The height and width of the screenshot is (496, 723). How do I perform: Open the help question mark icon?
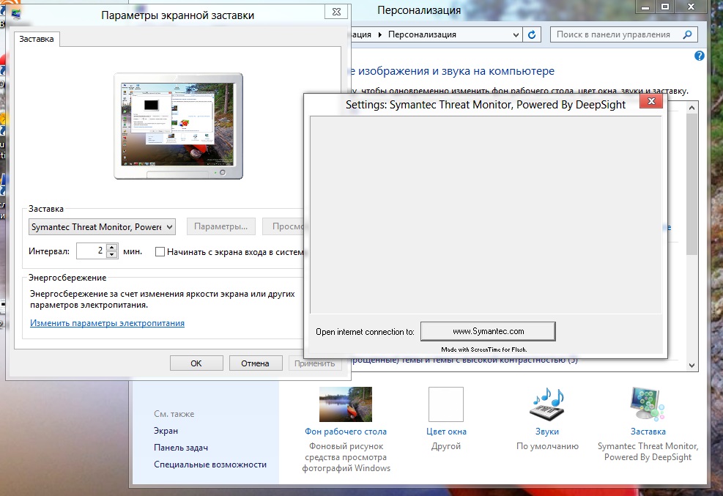[699, 56]
